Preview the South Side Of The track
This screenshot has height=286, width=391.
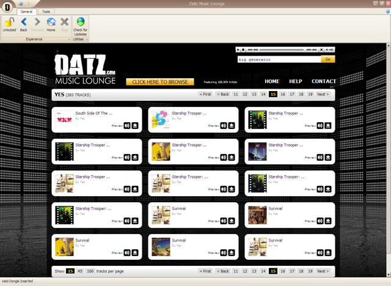tap(127, 126)
